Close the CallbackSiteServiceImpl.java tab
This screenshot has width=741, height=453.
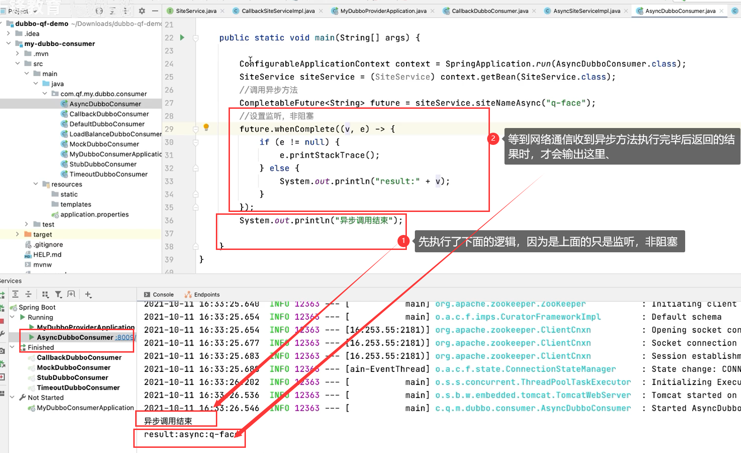pos(321,11)
